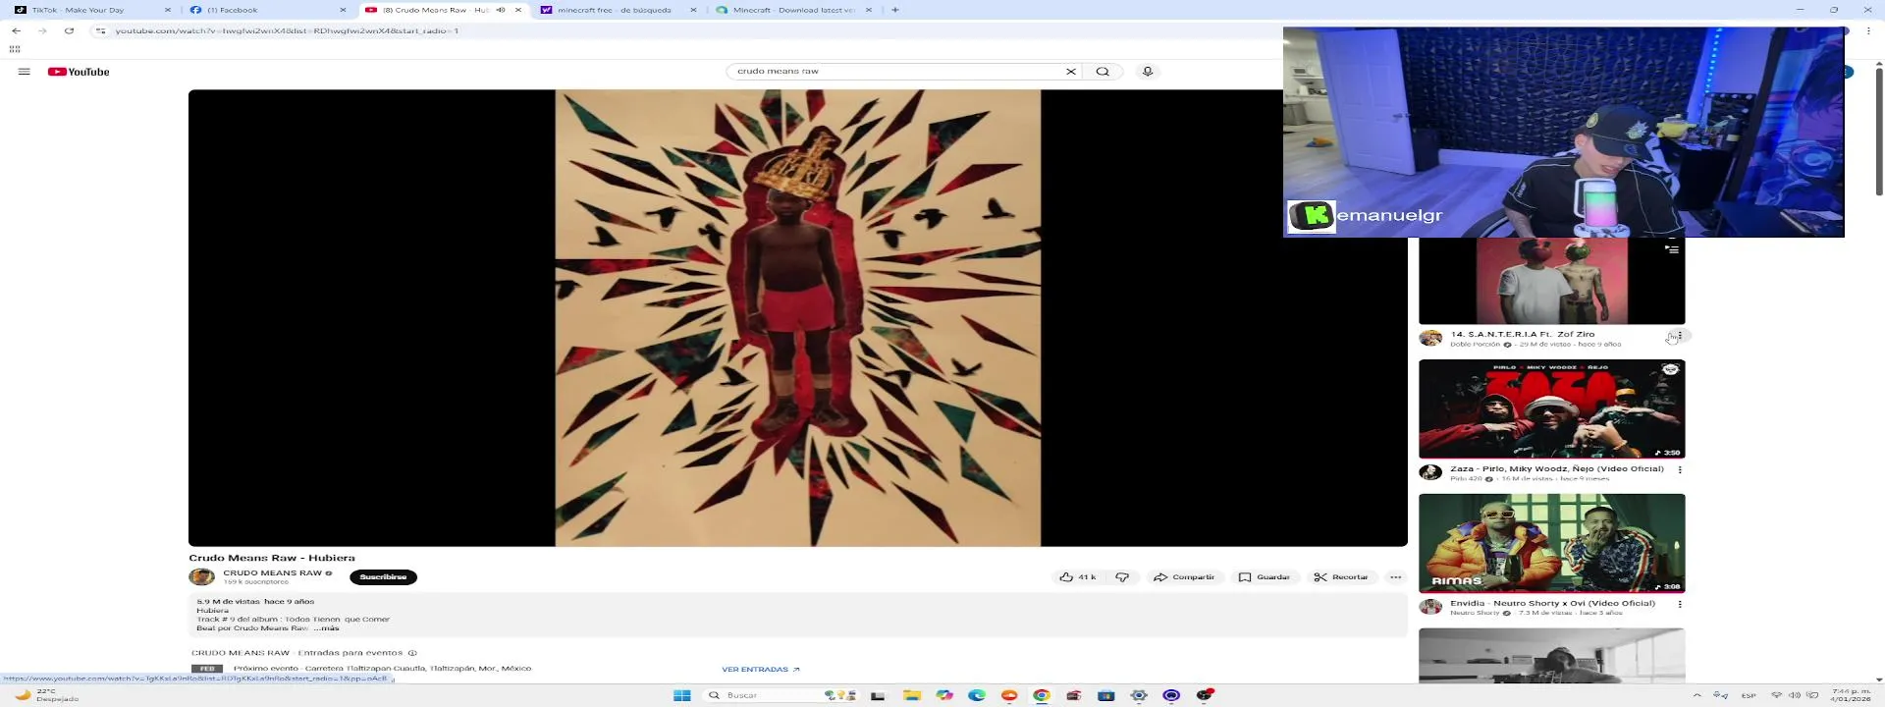The width and height of the screenshot is (1885, 707).
Task: Open options menu for S.A.N.T.E.R.I.A video
Action: 1680,336
